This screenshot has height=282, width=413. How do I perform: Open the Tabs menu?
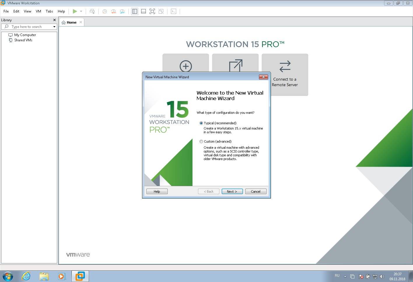[49, 11]
